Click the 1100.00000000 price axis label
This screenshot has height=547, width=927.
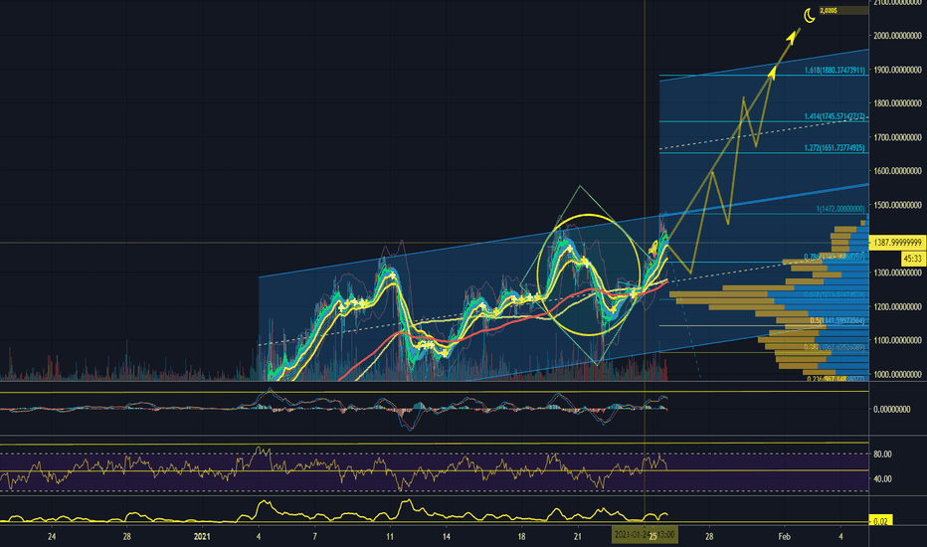[897, 340]
